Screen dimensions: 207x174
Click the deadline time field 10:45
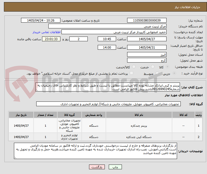(x=107, y=39)
